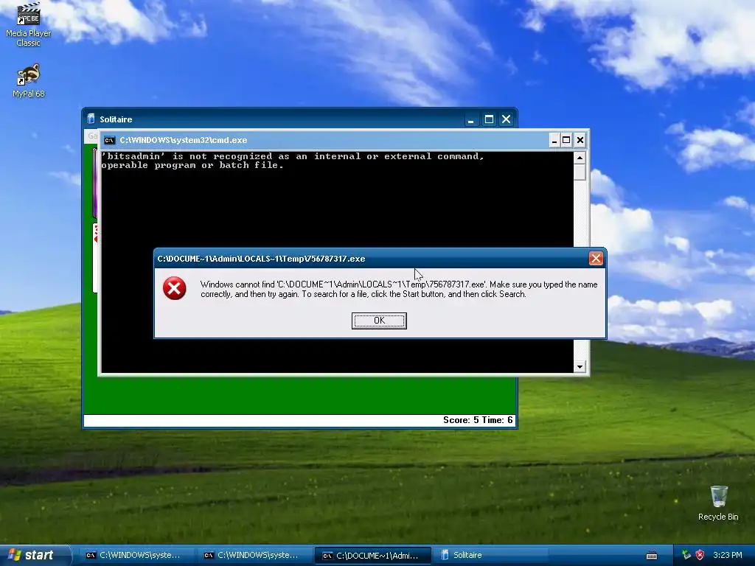
Task: Close the Solitaire window
Action: pos(506,119)
